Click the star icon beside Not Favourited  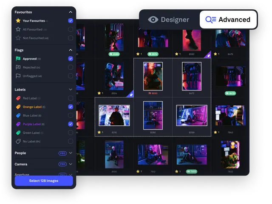(x=18, y=38)
